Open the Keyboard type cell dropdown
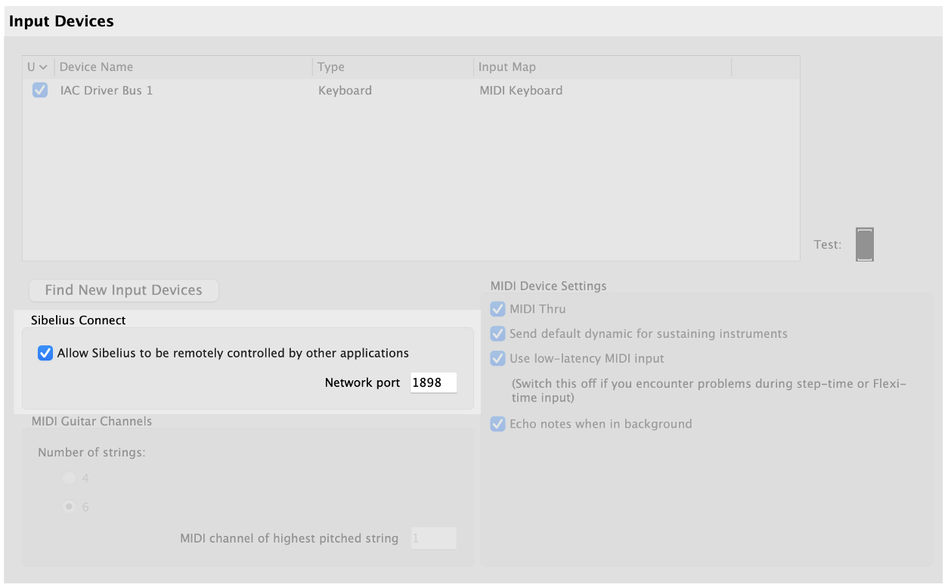The image size is (948, 588). tap(345, 91)
